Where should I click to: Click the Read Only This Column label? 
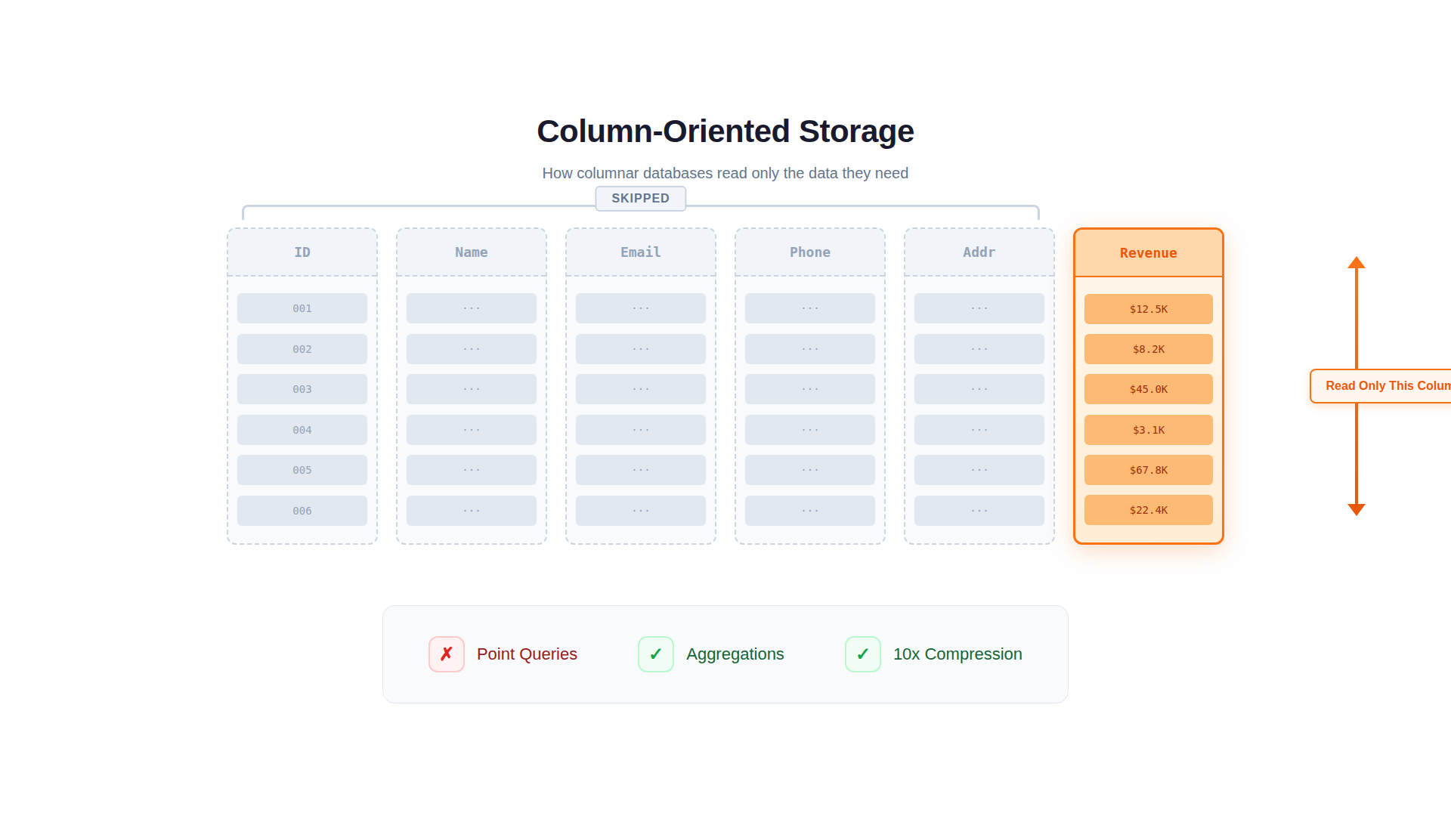[1387, 386]
